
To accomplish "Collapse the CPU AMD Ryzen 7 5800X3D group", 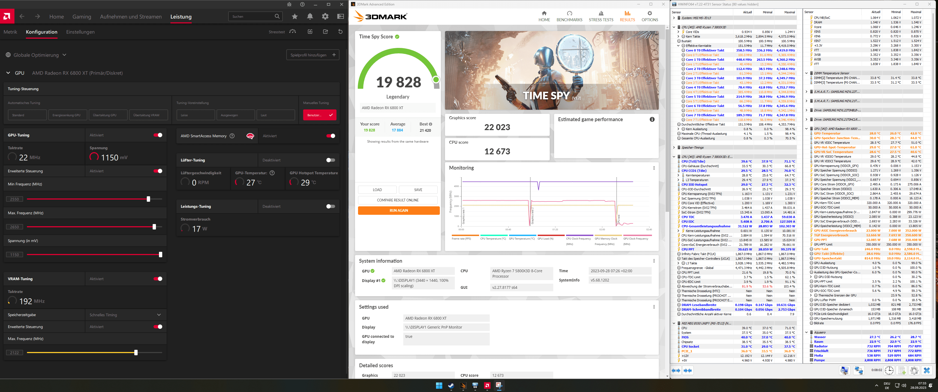I will (x=674, y=27).
